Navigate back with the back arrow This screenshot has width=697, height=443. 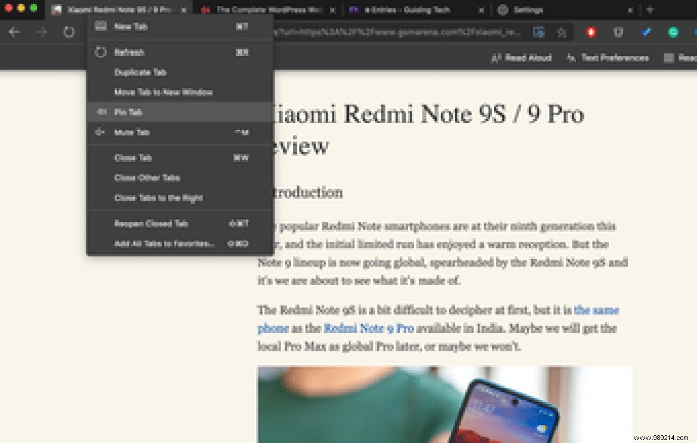[14, 32]
